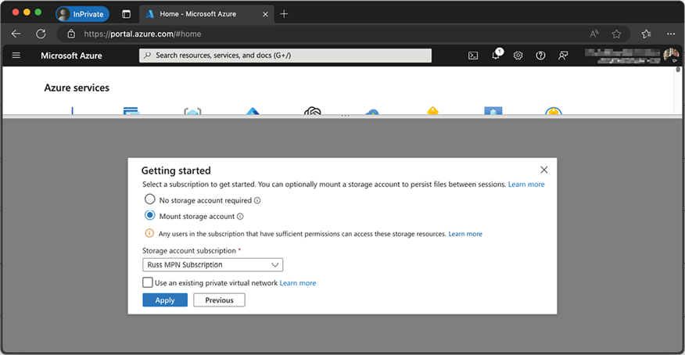Open Learn more link about mounting storage
The height and width of the screenshot is (355, 685).
(526, 185)
